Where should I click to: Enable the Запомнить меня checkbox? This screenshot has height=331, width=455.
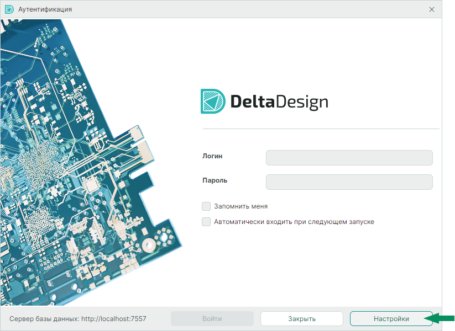tap(206, 206)
